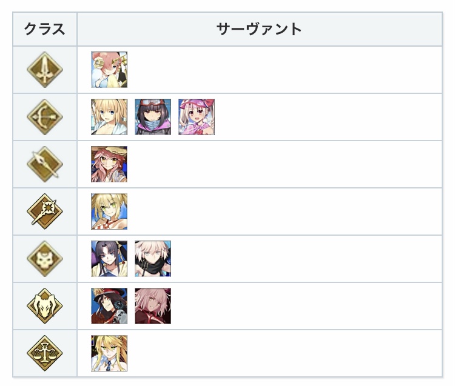Open the Saber row servant portrait
The image size is (455, 386).
[109, 70]
